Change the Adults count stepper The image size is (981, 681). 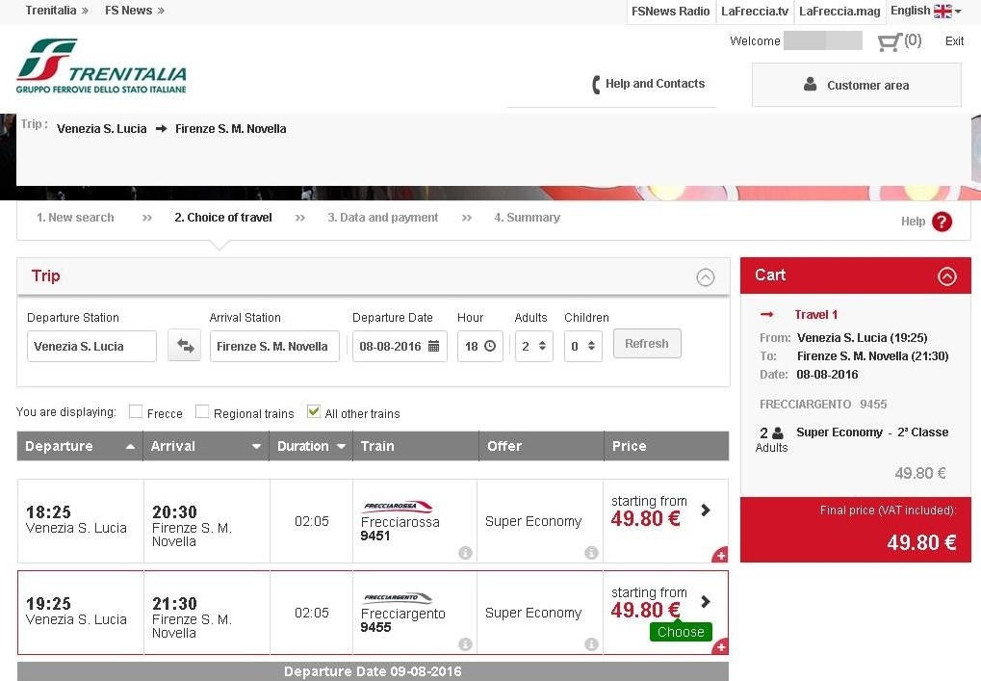(x=542, y=346)
